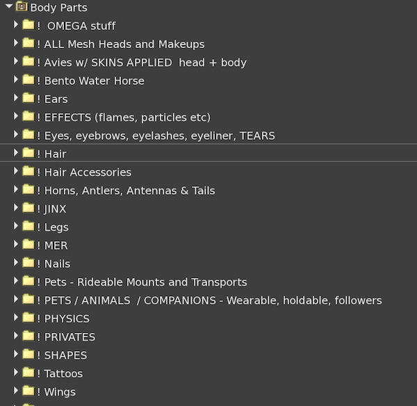The image size is (417, 406).
Task: Click the Hair Accessories folder icon
Action: [x=28, y=171]
